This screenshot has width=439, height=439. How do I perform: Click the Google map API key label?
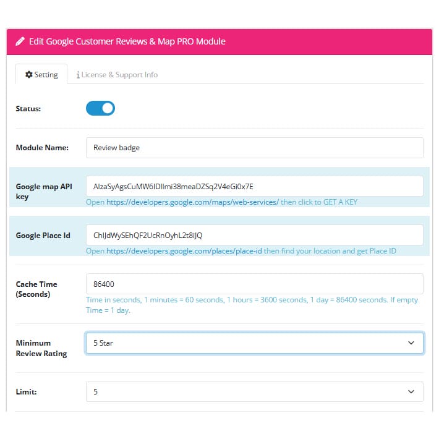pyautogui.click(x=44, y=192)
